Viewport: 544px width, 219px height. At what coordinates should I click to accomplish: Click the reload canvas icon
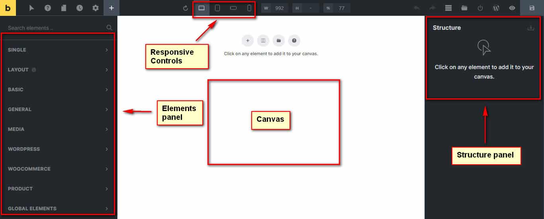pos(186,8)
